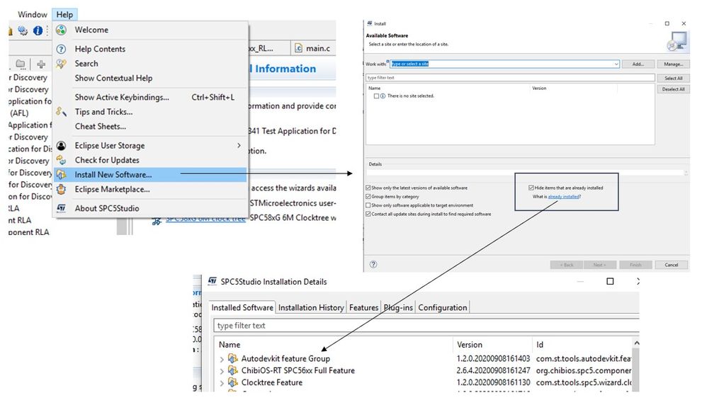Toggle 'Show only the latest versions' checkbox
The width and height of the screenshot is (707, 400).
click(368, 188)
